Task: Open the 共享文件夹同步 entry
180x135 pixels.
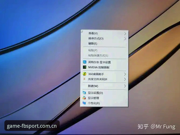Action: click(104, 79)
